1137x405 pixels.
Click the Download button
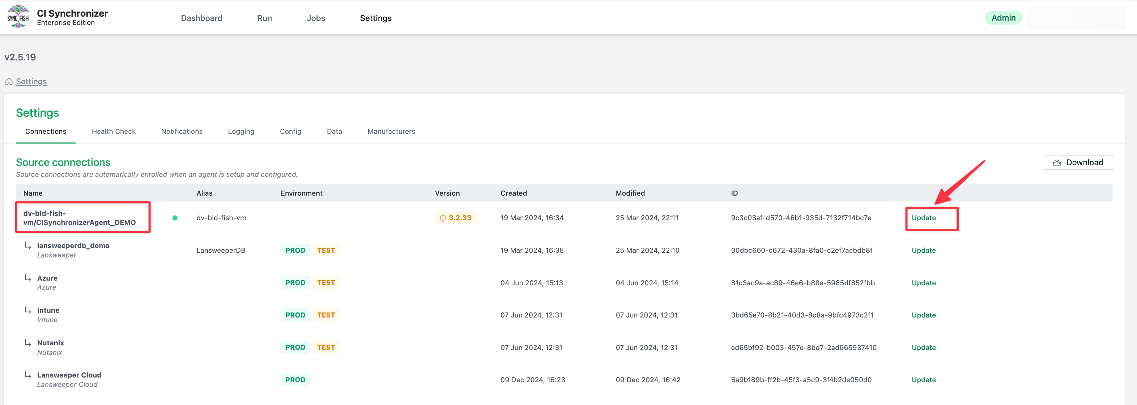tap(1077, 162)
